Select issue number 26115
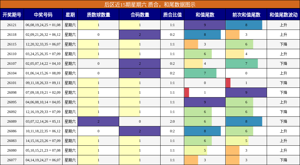Screen dimensions: 300x165 tap(12, 44)
